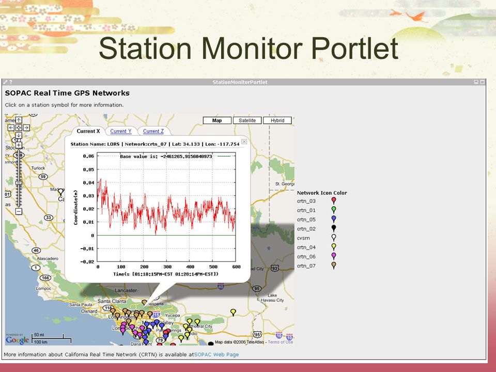496x372 pixels.
Task: Open the map Terms of Use link
Action: pos(280,342)
